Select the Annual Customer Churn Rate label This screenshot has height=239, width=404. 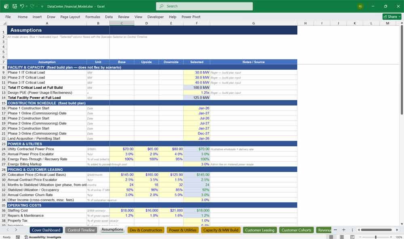point(47,195)
